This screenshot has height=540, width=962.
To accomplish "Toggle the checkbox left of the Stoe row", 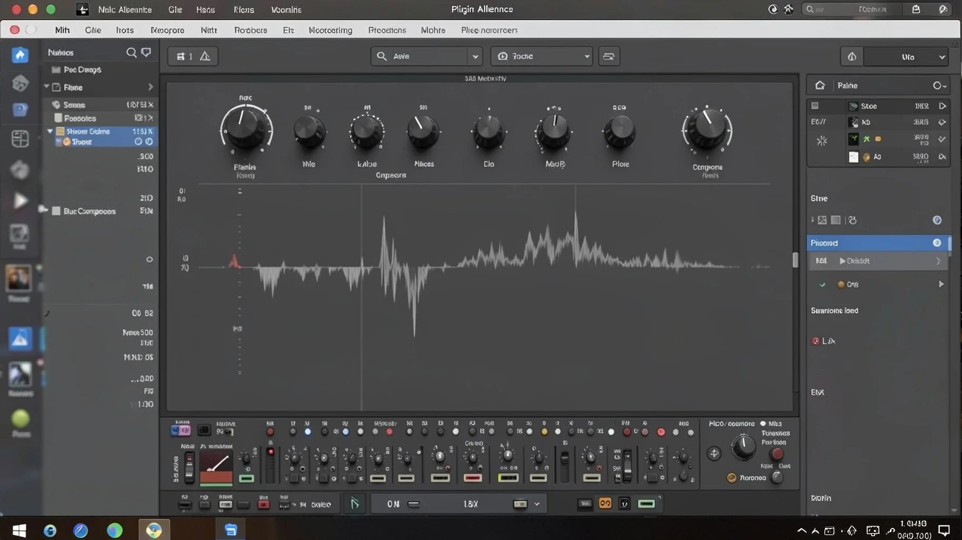I will pyautogui.click(x=815, y=106).
